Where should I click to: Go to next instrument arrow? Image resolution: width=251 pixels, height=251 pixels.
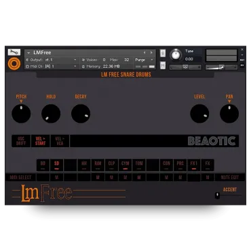tap(151, 52)
